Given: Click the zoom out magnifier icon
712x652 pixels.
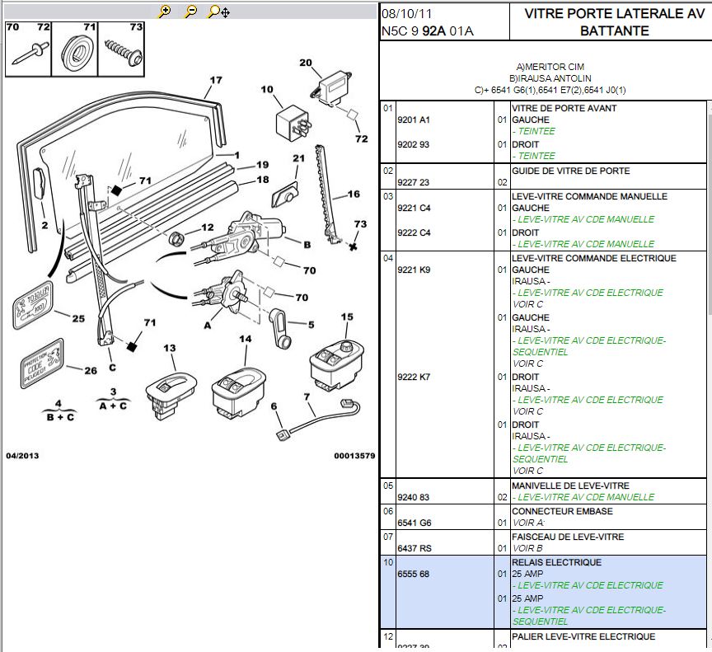Looking at the screenshot, I should [x=190, y=12].
